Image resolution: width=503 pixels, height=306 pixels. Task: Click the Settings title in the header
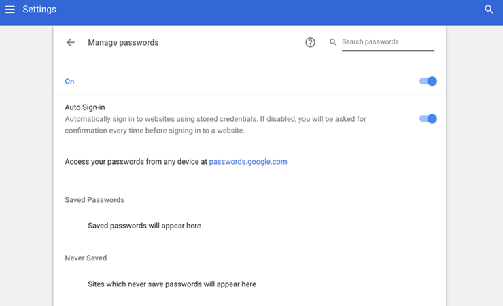click(39, 10)
